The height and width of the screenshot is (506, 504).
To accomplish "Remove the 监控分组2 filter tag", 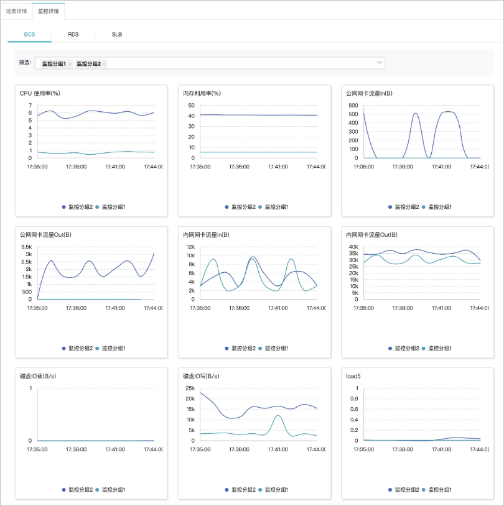I will coord(104,64).
